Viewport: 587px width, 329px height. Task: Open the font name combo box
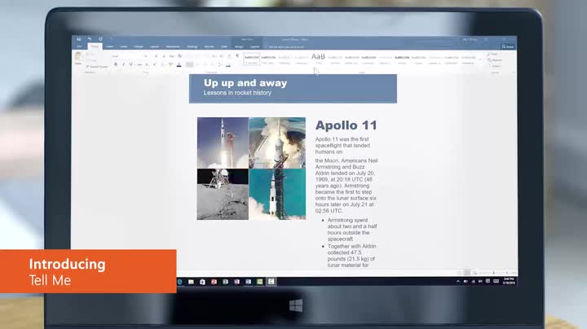tap(129, 56)
